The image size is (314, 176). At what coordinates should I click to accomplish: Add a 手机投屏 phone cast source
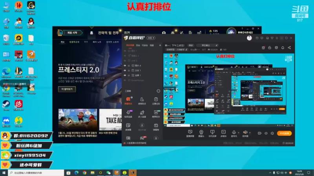[212, 133]
